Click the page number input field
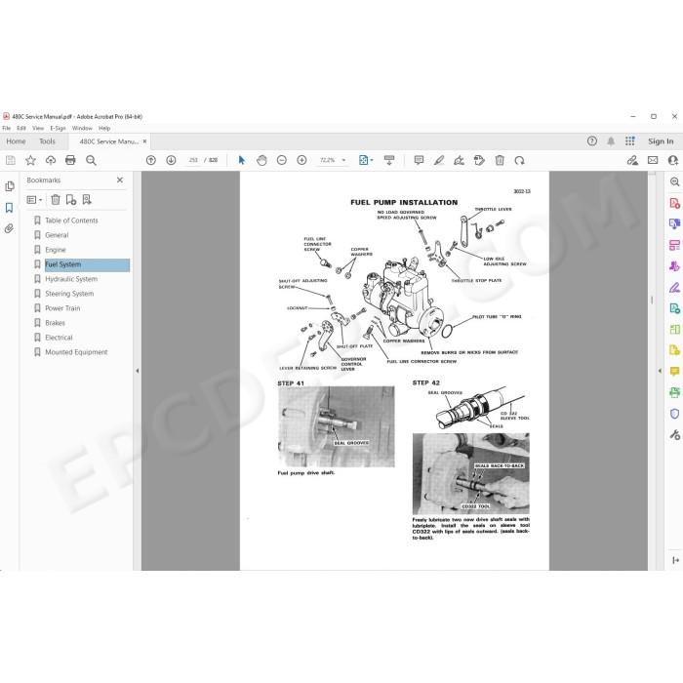The image size is (683, 683). pos(193,160)
